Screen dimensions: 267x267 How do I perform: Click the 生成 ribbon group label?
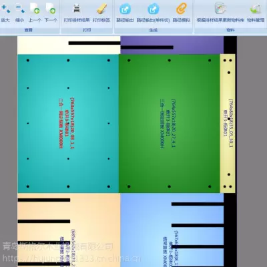[154, 30]
